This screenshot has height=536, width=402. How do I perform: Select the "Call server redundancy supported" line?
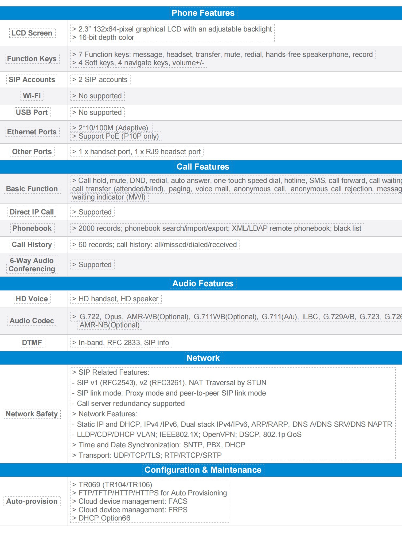pos(128,403)
